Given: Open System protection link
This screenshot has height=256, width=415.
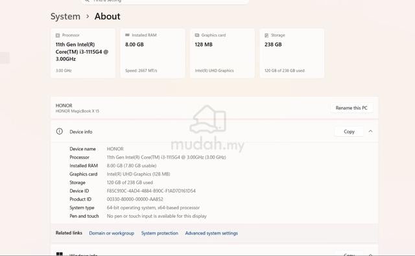Looking at the screenshot, I should 160,233.
